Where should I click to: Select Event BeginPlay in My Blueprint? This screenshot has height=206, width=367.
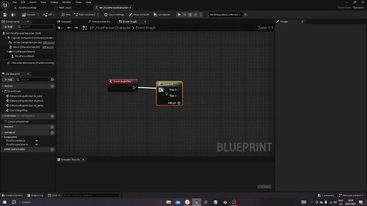18,110
